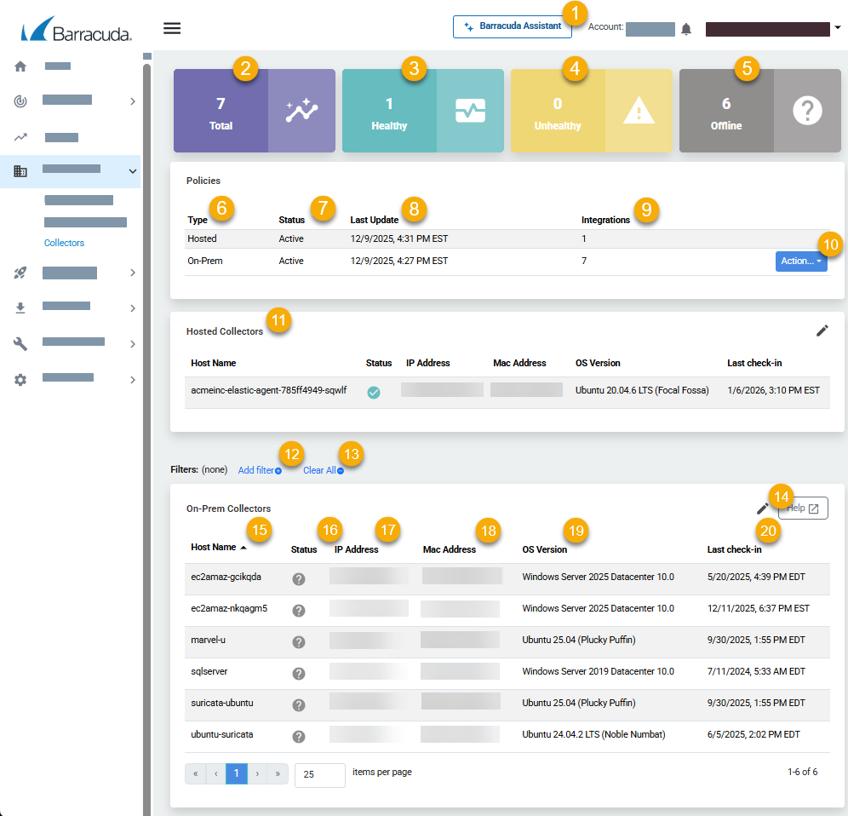Click the home icon in the sidebar
This screenshot has height=816, width=848.
20,66
